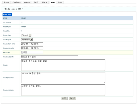Click the Issue start date field
137x105 pixels.
point(32,44)
